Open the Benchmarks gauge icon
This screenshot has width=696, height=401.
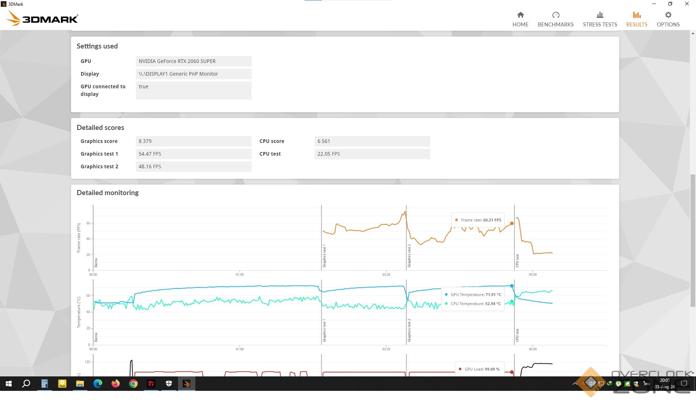(555, 15)
